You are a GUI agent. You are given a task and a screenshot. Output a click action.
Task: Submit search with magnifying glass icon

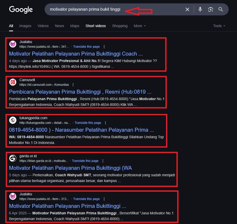click(x=221, y=9)
